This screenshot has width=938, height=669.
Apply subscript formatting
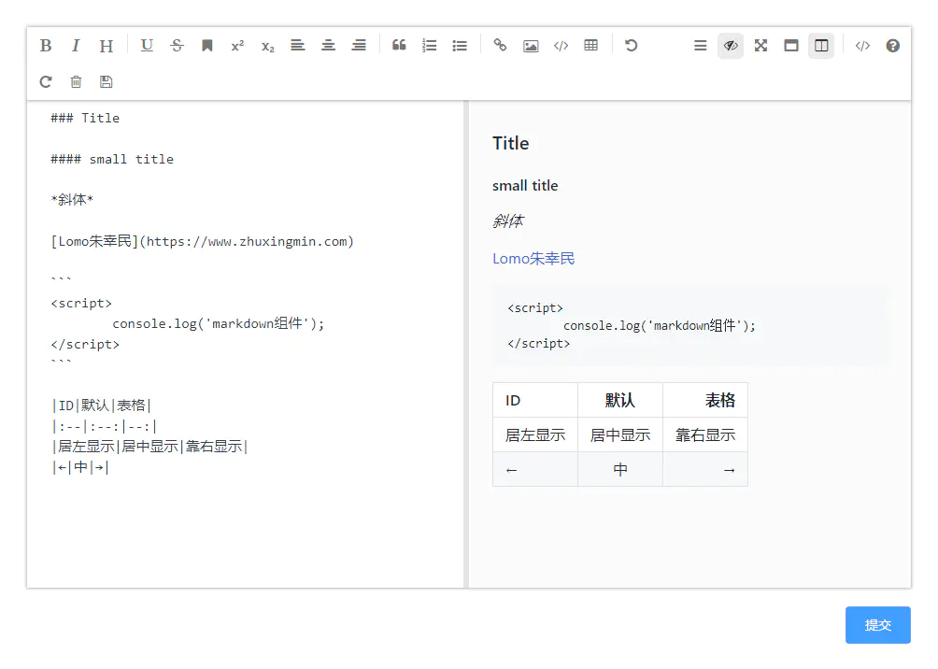click(x=267, y=46)
